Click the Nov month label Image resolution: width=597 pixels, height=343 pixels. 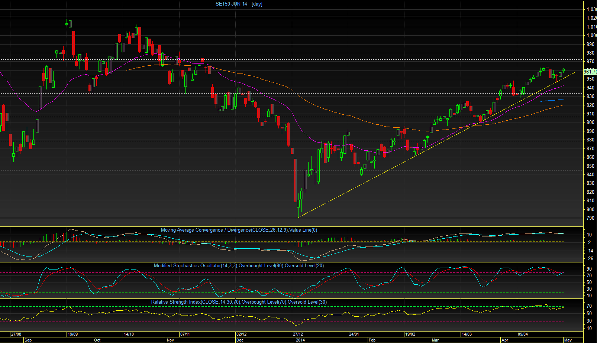coord(170,340)
